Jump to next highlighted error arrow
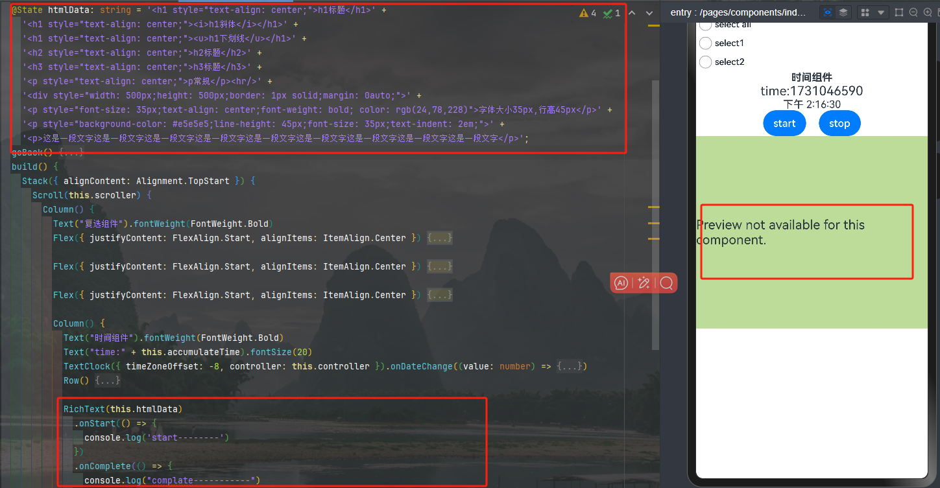The width and height of the screenshot is (940, 488). click(x=649, y=13)
